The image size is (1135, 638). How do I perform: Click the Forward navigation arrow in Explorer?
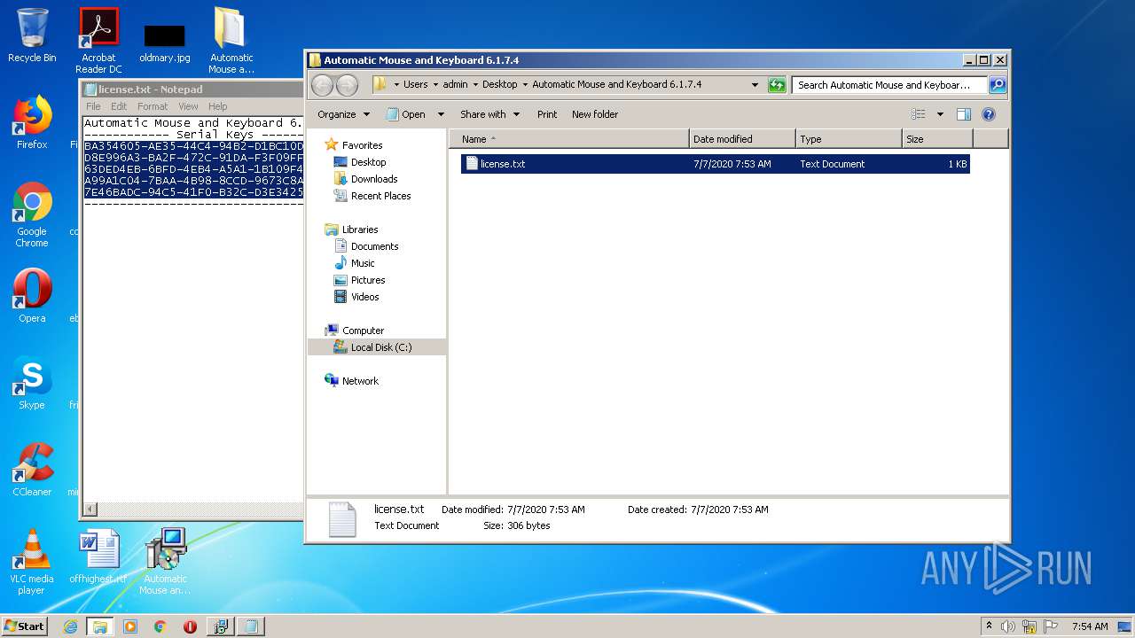tap(347, 85)
